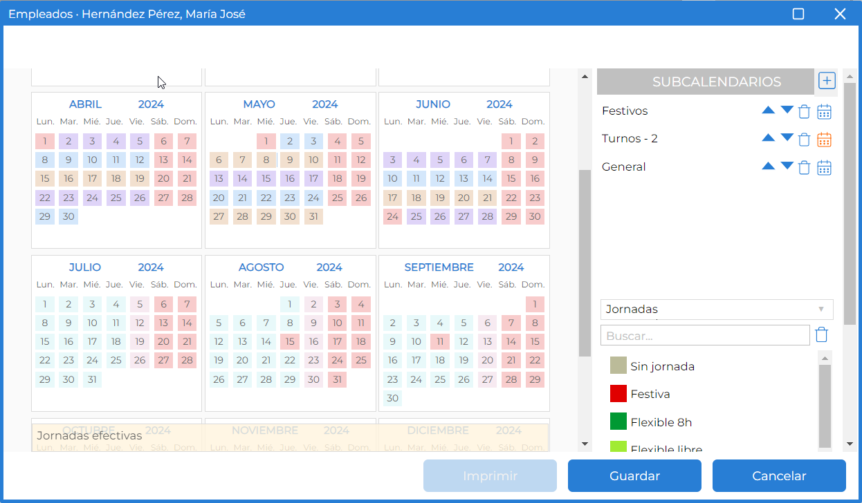The height and width of the screenshot is (503, 862).
Task: Select June 3, 2024
Action: click(393, 160)
